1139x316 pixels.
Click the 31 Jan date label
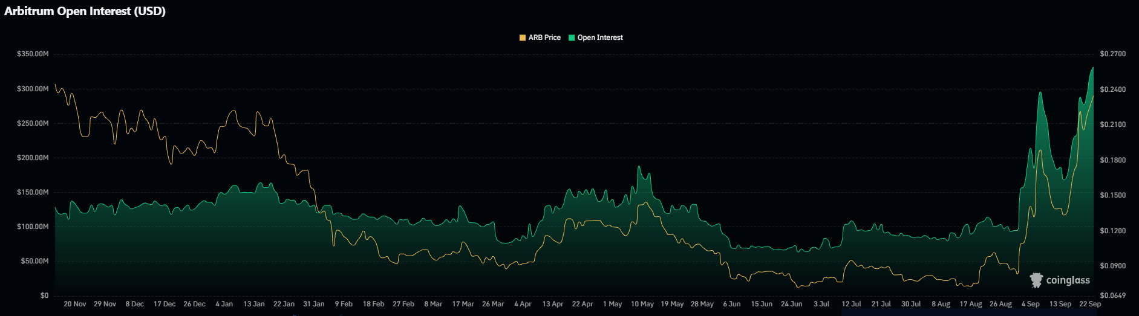[314, 304]
